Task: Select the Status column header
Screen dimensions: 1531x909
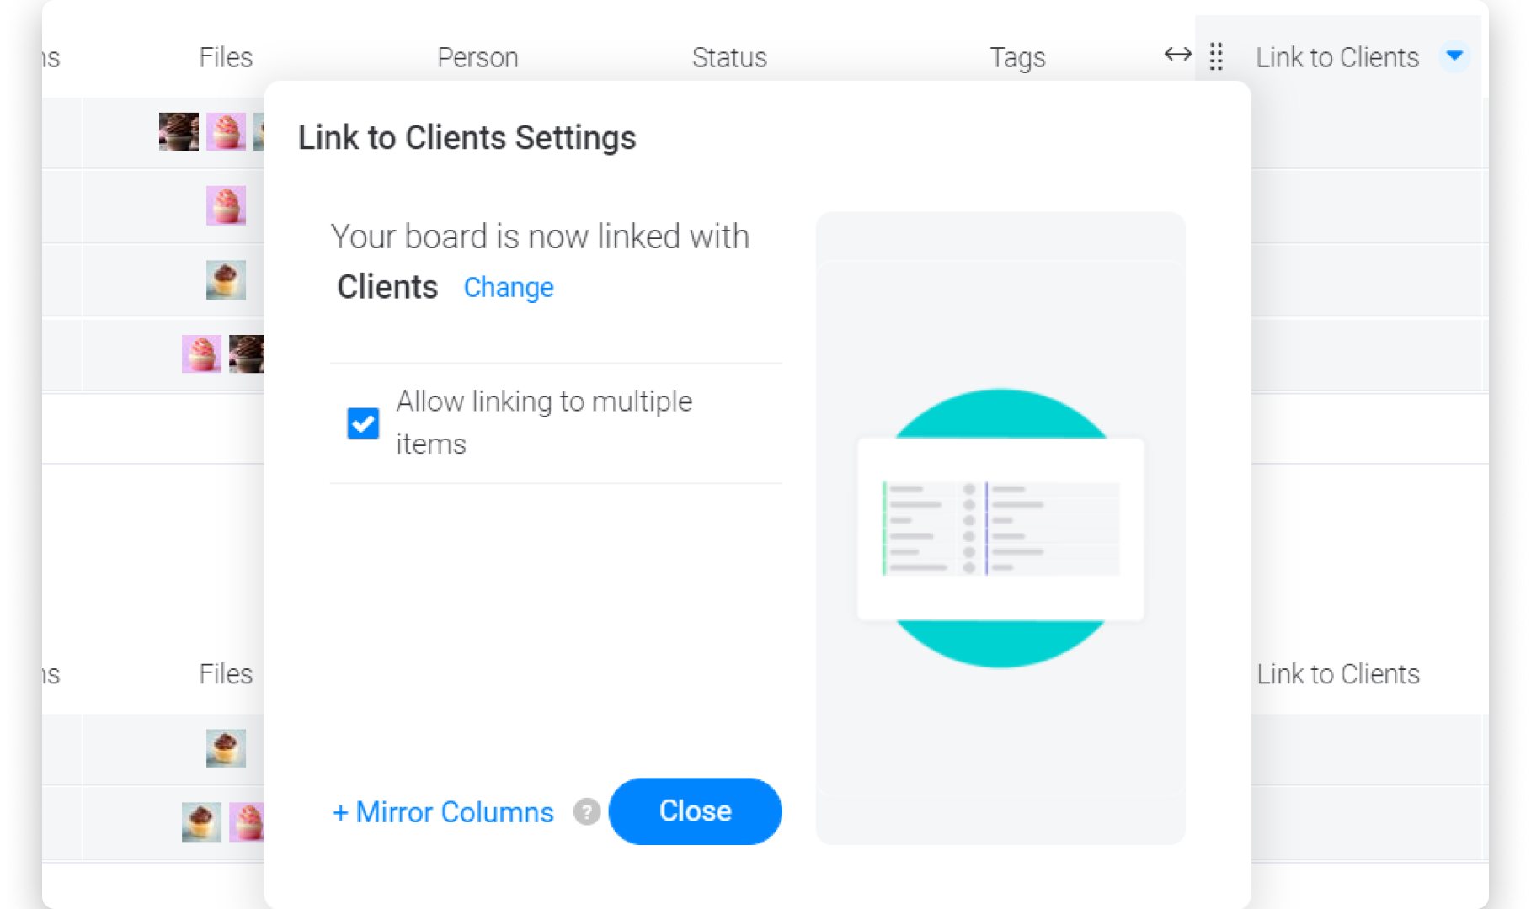Action: tap(729, 57)
